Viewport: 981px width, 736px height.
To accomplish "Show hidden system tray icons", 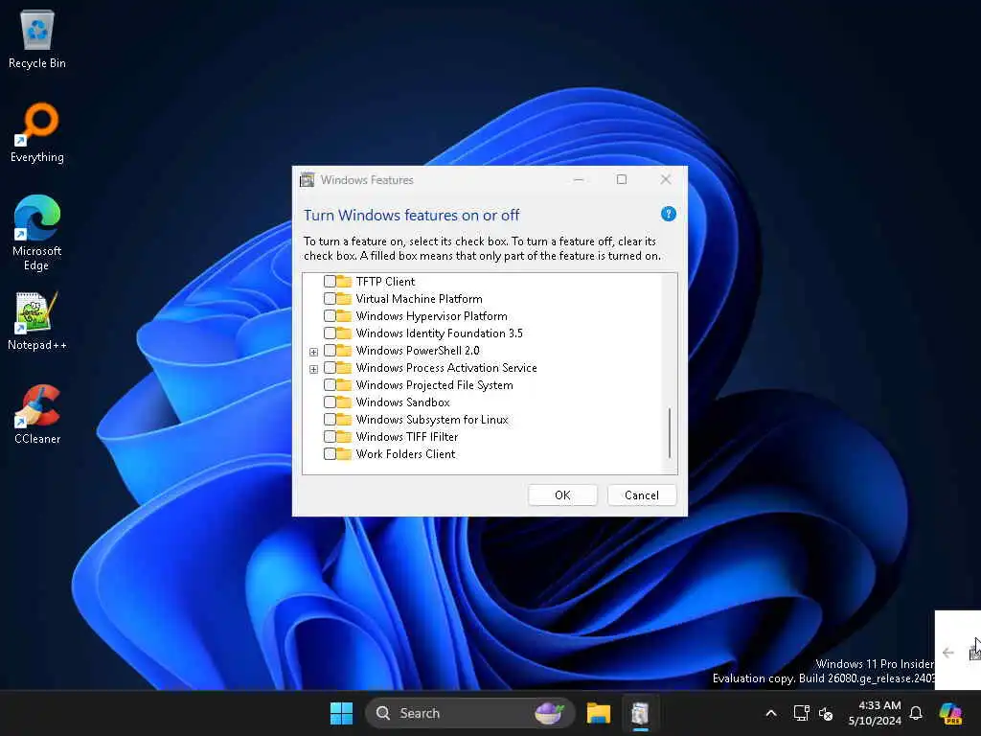I will coord(771,713).
